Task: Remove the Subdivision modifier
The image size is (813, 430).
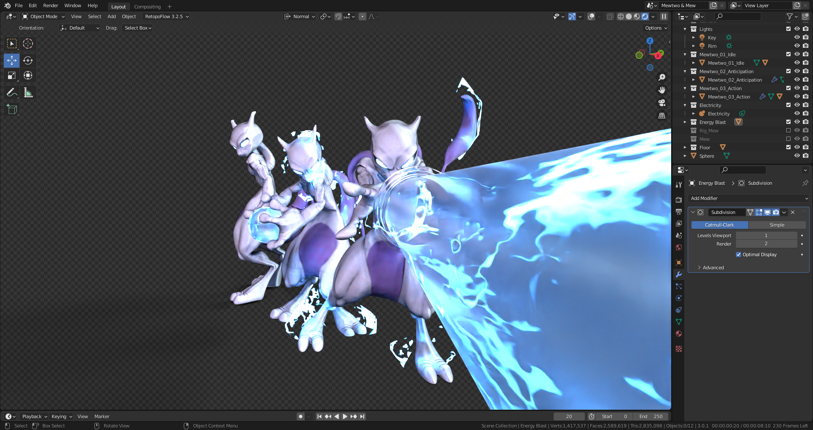Action: click(x=793, y=212)
